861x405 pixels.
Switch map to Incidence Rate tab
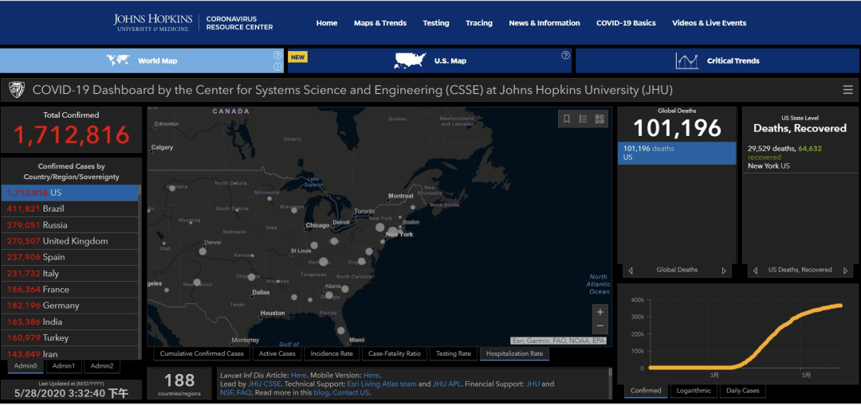point(332,354)
